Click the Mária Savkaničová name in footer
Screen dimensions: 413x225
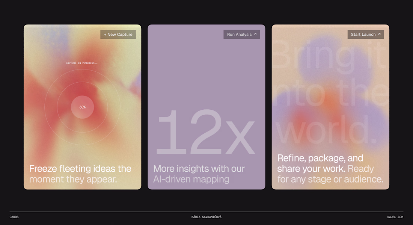pos(206,217)
